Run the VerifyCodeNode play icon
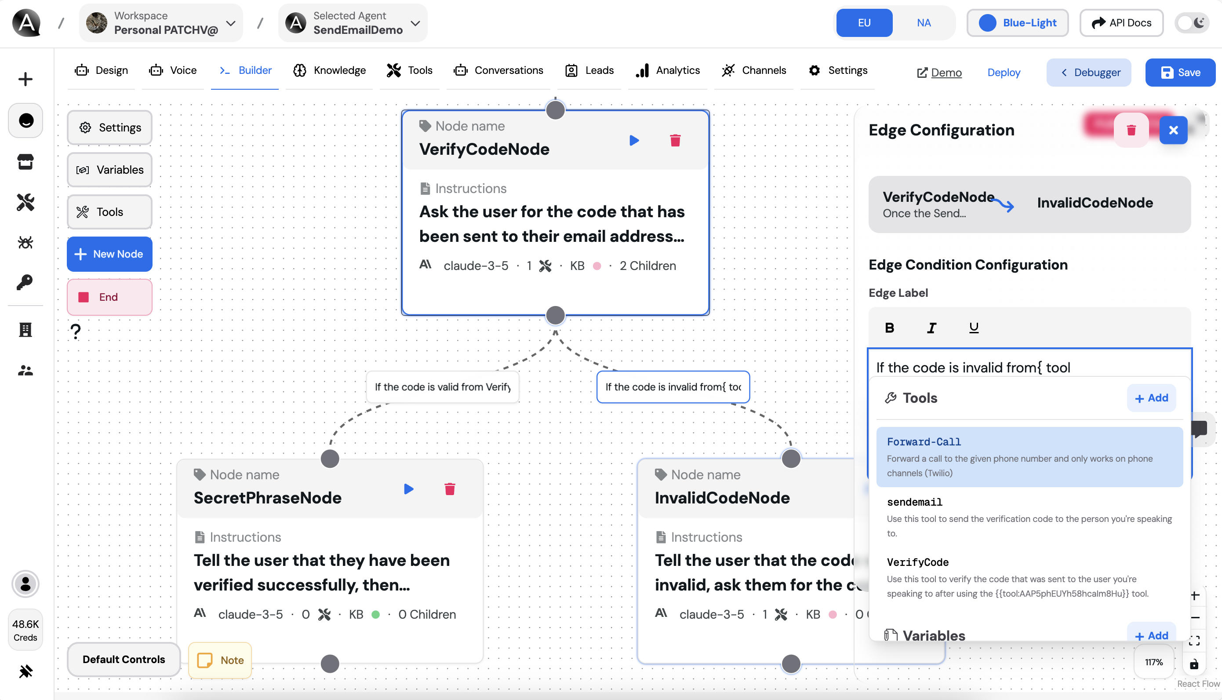Viewport: 1222px width, 700px height. coord(634,140)
